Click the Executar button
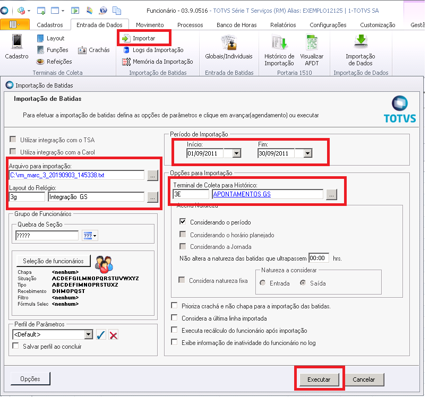The height and width of the screenshot is (397, 429). tap(319, 380)
